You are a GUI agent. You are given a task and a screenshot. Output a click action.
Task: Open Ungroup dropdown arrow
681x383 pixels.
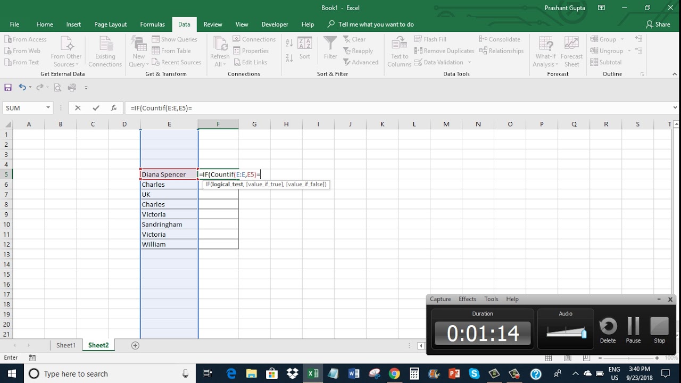pyautogui.click(x=629, y=51)
